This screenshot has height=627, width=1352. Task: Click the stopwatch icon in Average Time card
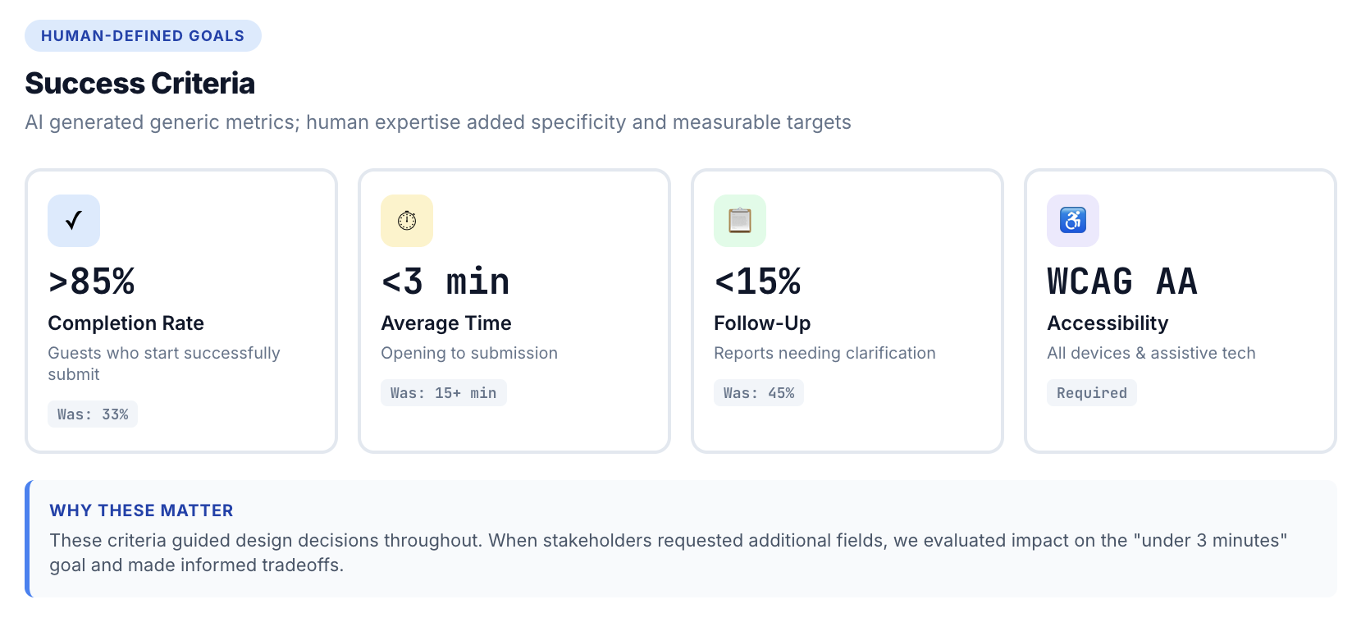click(x=407, y=221)
